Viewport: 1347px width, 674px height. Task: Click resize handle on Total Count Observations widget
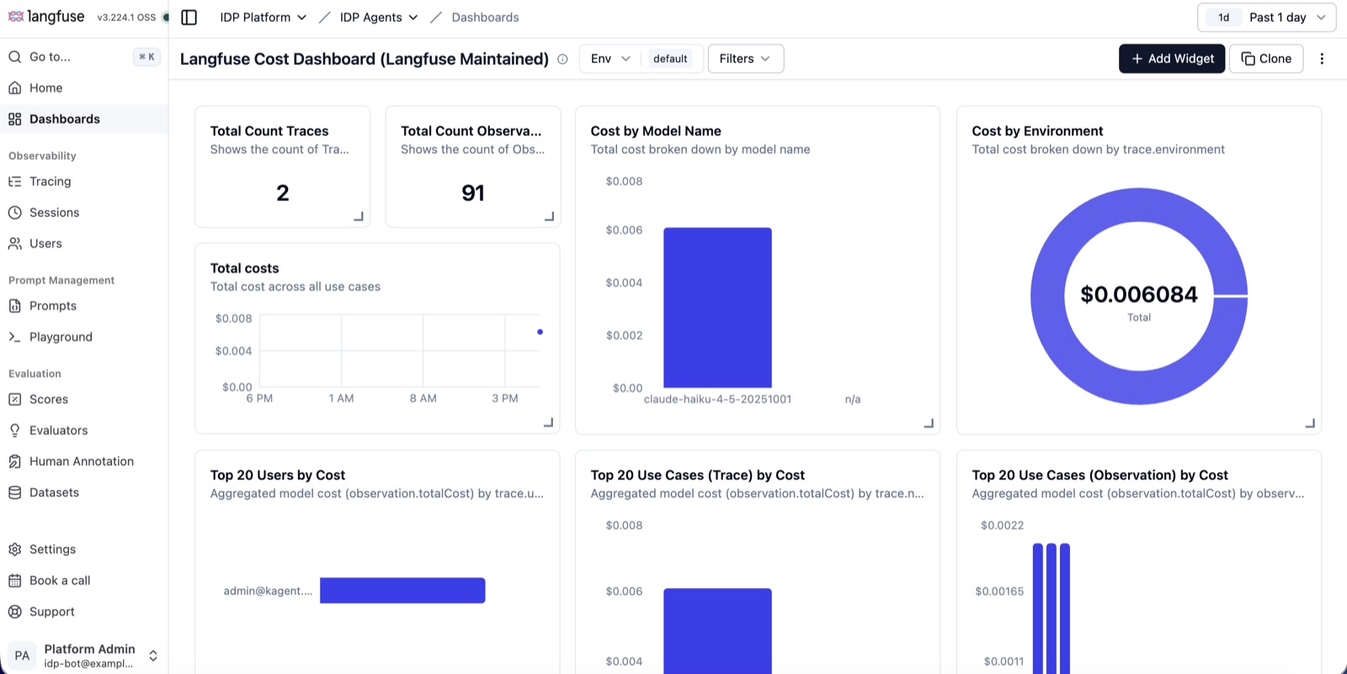pyautogui.click(x=549, y=216)
